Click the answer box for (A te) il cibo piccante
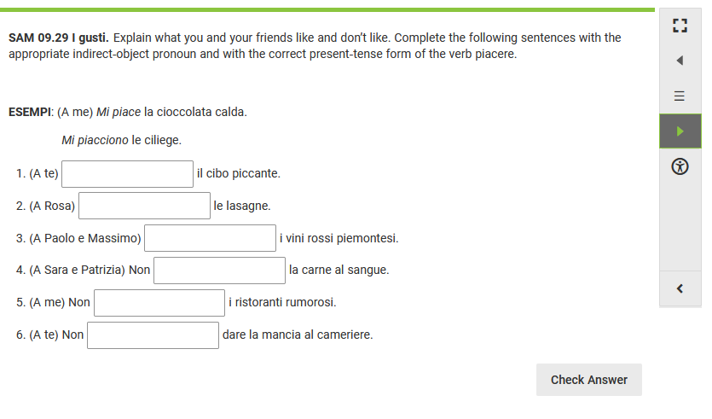The image size is (712, 419). 128,174
